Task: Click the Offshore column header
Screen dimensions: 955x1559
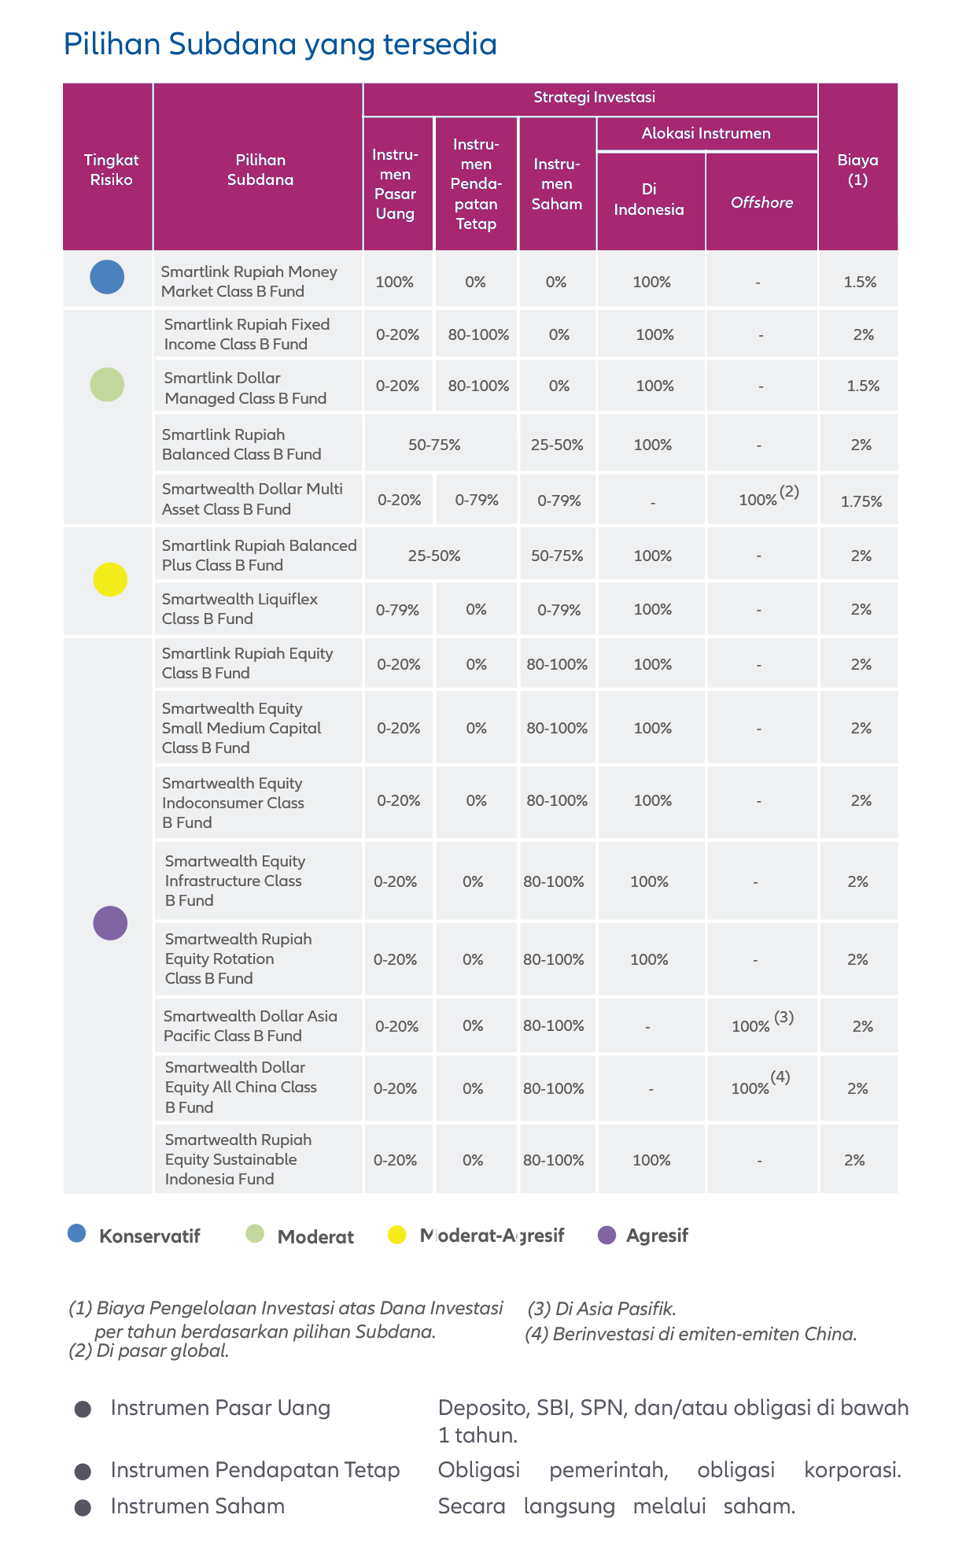Action: point(761,202)
